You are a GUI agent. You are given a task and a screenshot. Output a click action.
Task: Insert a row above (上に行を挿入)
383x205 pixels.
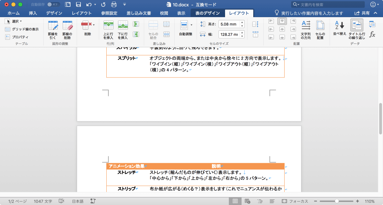coord(108,30)
